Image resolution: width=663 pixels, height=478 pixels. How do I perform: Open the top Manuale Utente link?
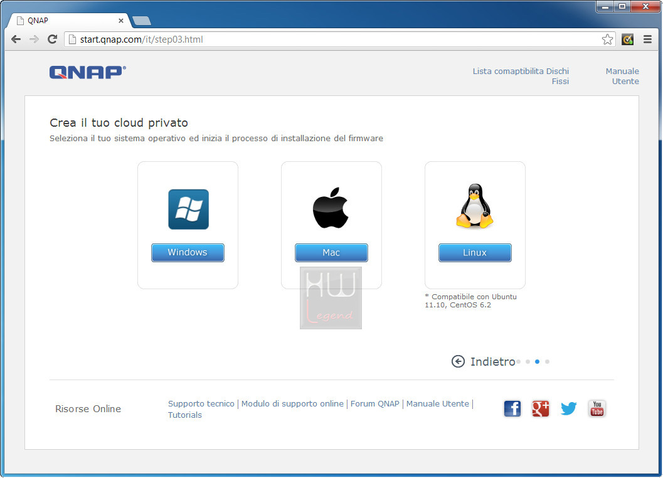pos(622,76)
